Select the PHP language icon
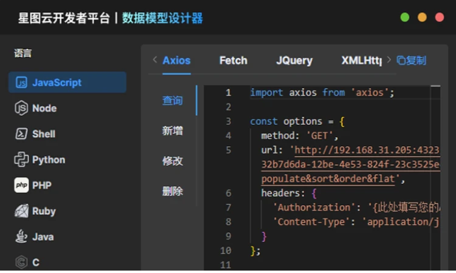 click(x=22, y=186)
